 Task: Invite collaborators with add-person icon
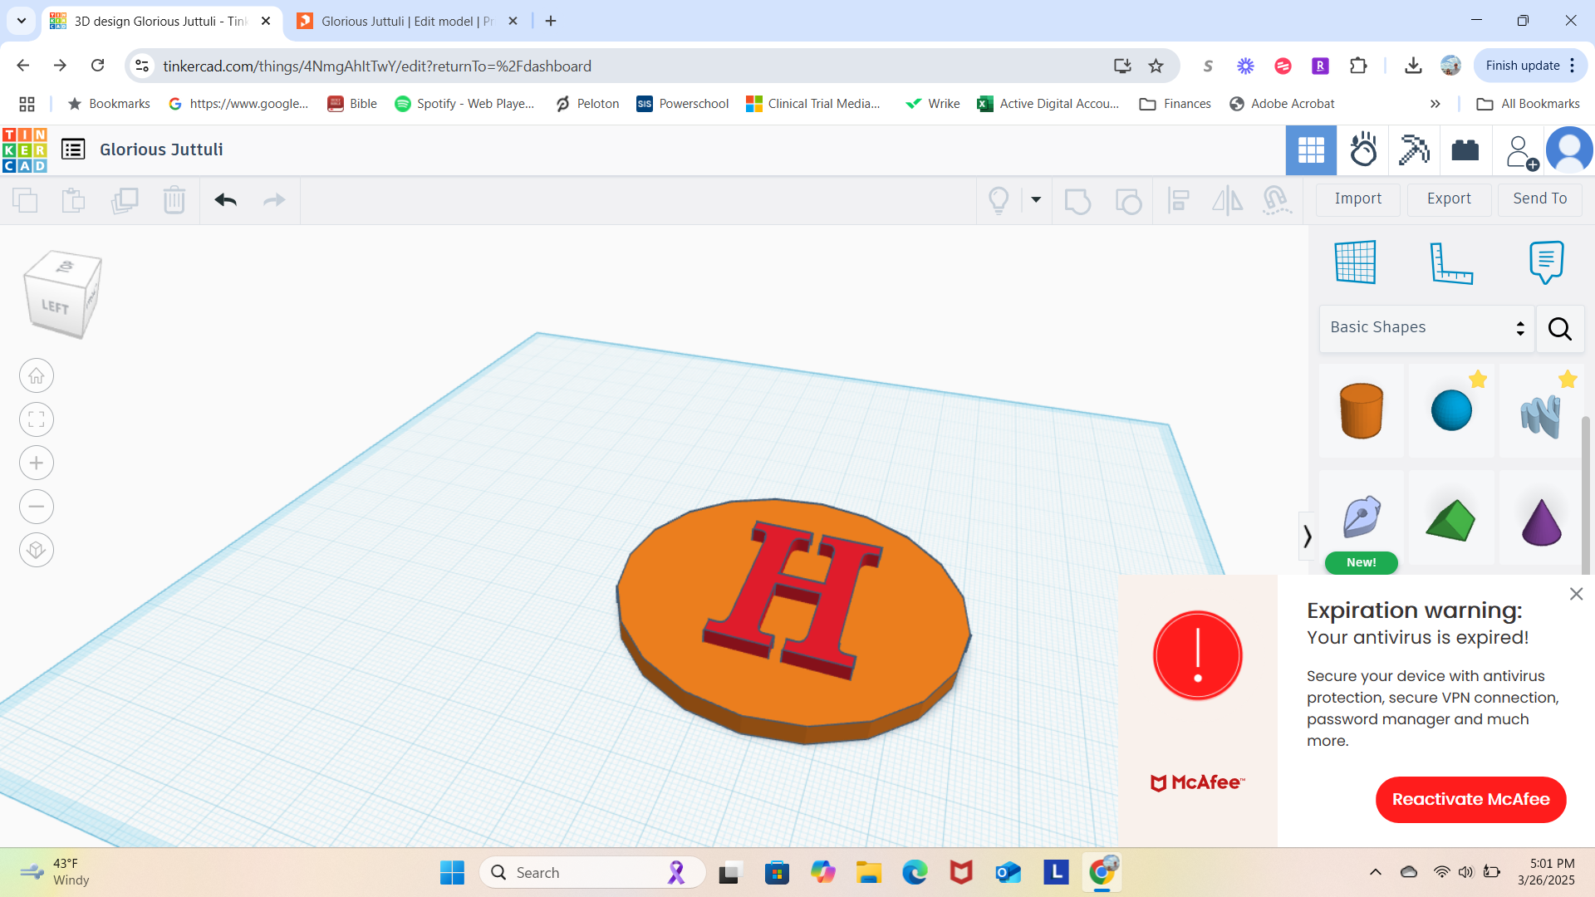1521,152
